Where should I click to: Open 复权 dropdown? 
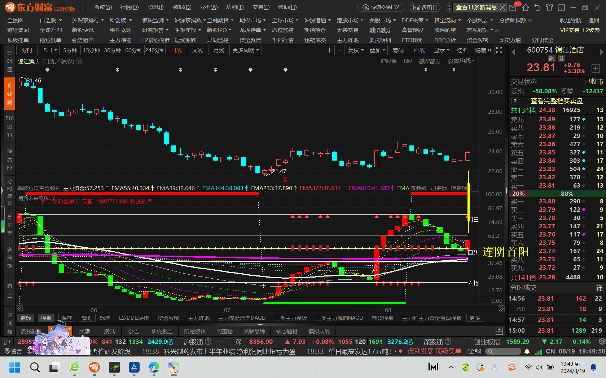pos(355,50)
